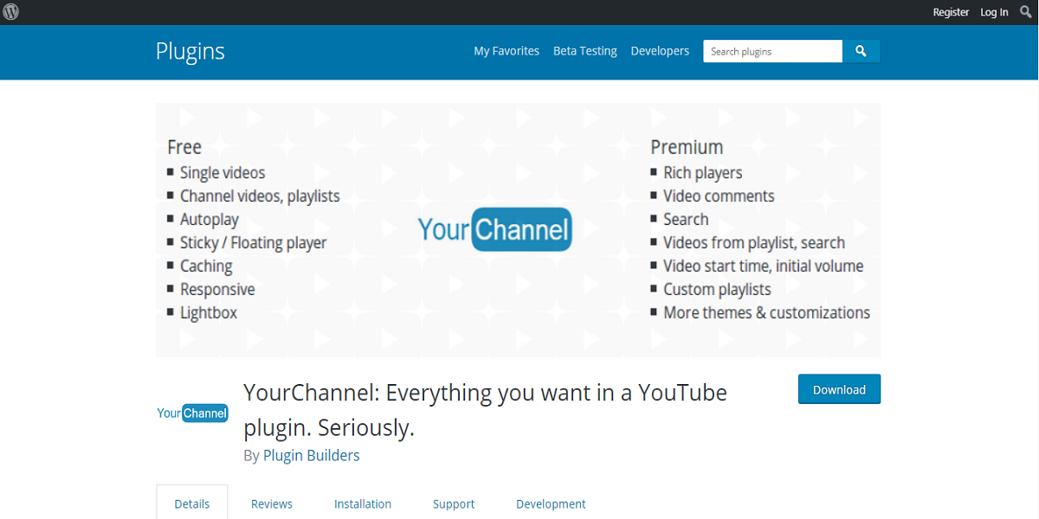Image resolution: width=1039 pixels, height=519 pixels.
Task: Click the 'Single videos' feature text
Action: (223, 173)
